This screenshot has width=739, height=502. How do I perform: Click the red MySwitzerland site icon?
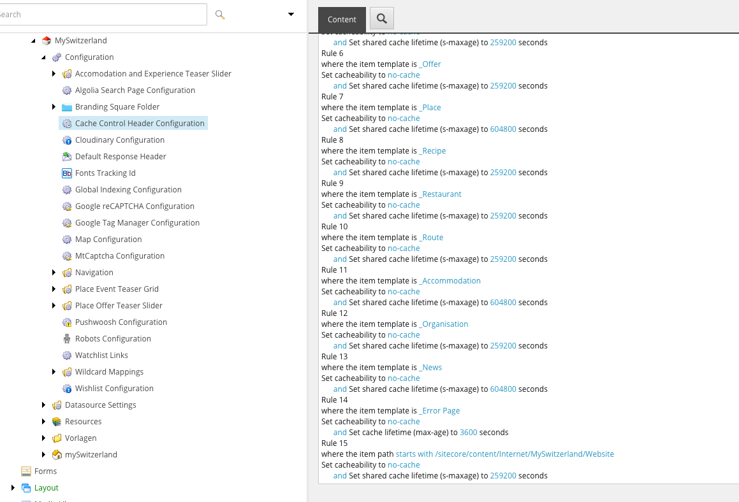tap(46, 41)
